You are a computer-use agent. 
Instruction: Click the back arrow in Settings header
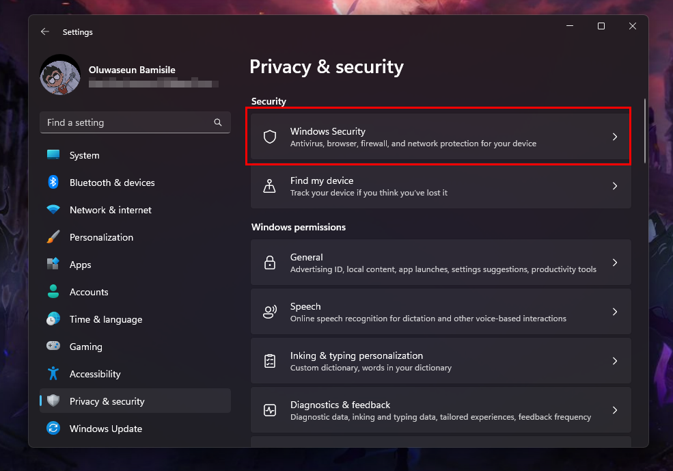(x=45, y=32)
